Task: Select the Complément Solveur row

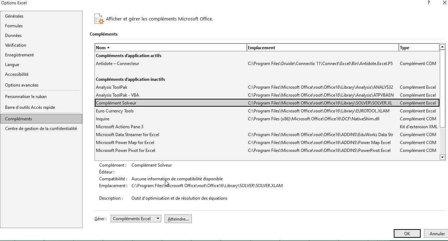Action: 267,103
